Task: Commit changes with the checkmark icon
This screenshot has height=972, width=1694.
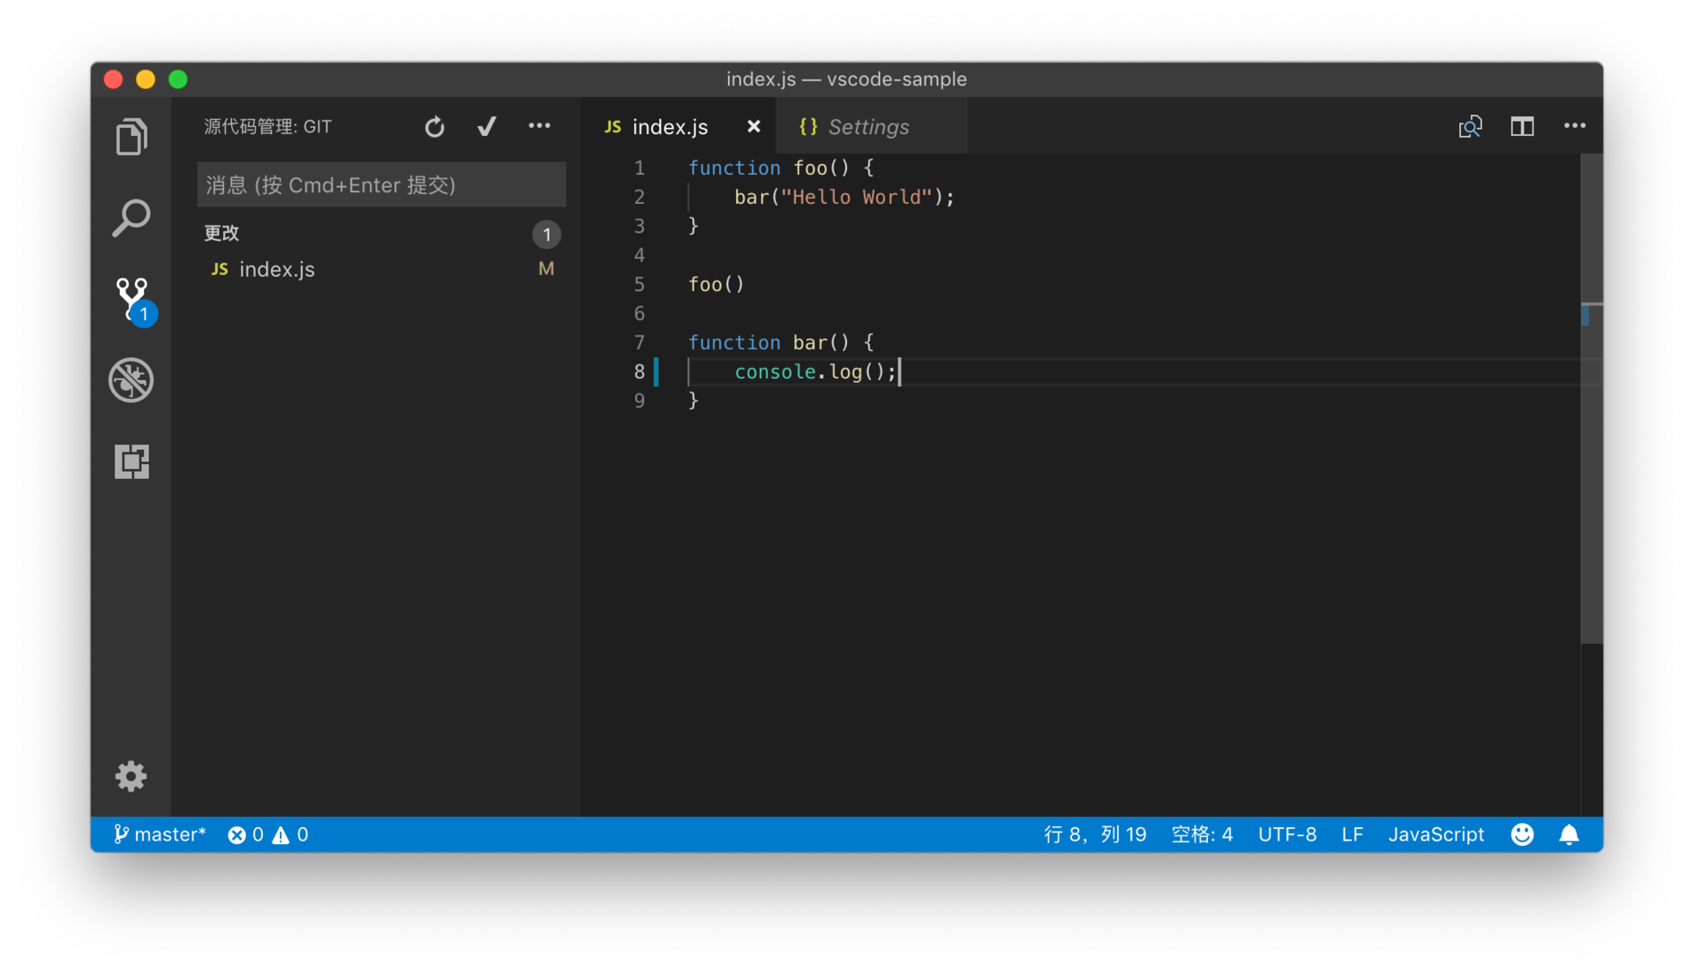Action: (x=486, y=127)
